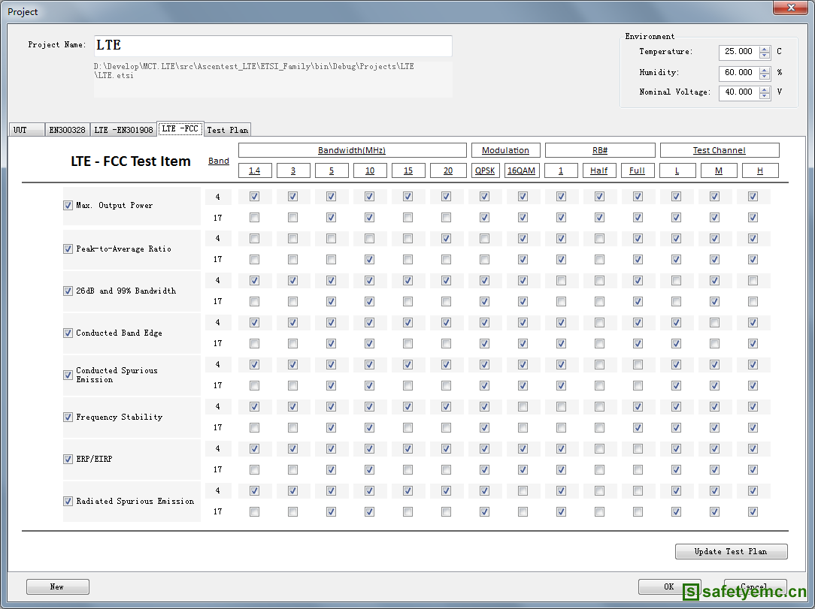815x609 pixels.
Task: Increase Nominal Voltage with the up arrow
Action: (x=764, y=90)
